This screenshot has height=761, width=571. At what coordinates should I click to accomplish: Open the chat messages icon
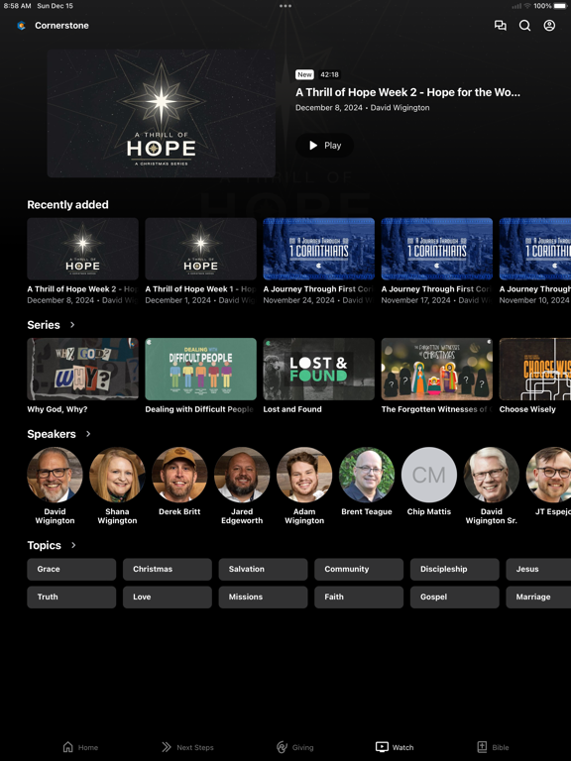tap(500, 25)
